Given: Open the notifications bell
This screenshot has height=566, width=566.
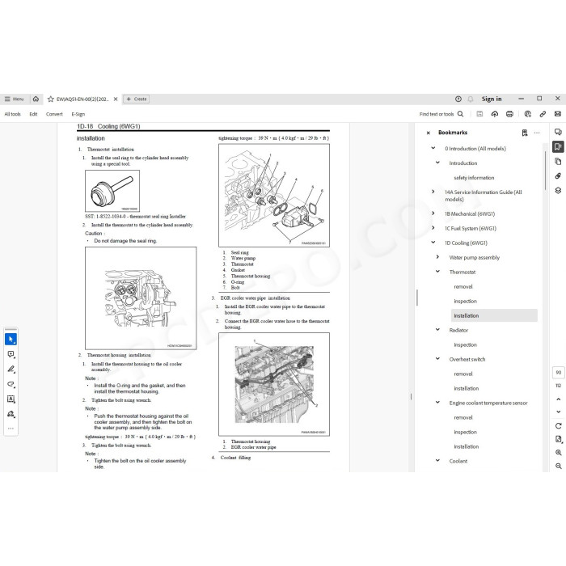Looking at the screenshot, I should coord(470,99).
